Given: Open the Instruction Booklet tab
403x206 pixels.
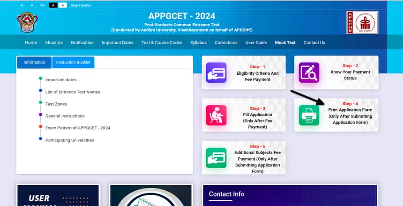Looking at the screenshot, I should 73,62.
